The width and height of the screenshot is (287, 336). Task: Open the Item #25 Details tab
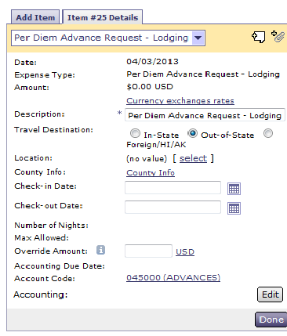(103, 17)
